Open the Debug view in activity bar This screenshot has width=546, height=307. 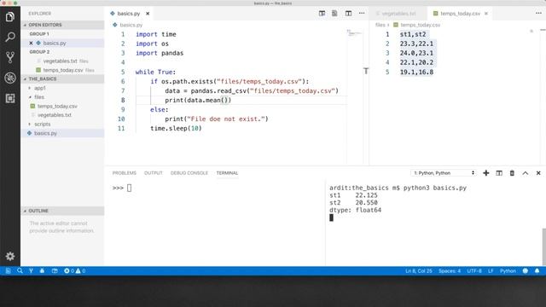pyautogui.click(x=9, y=78)
